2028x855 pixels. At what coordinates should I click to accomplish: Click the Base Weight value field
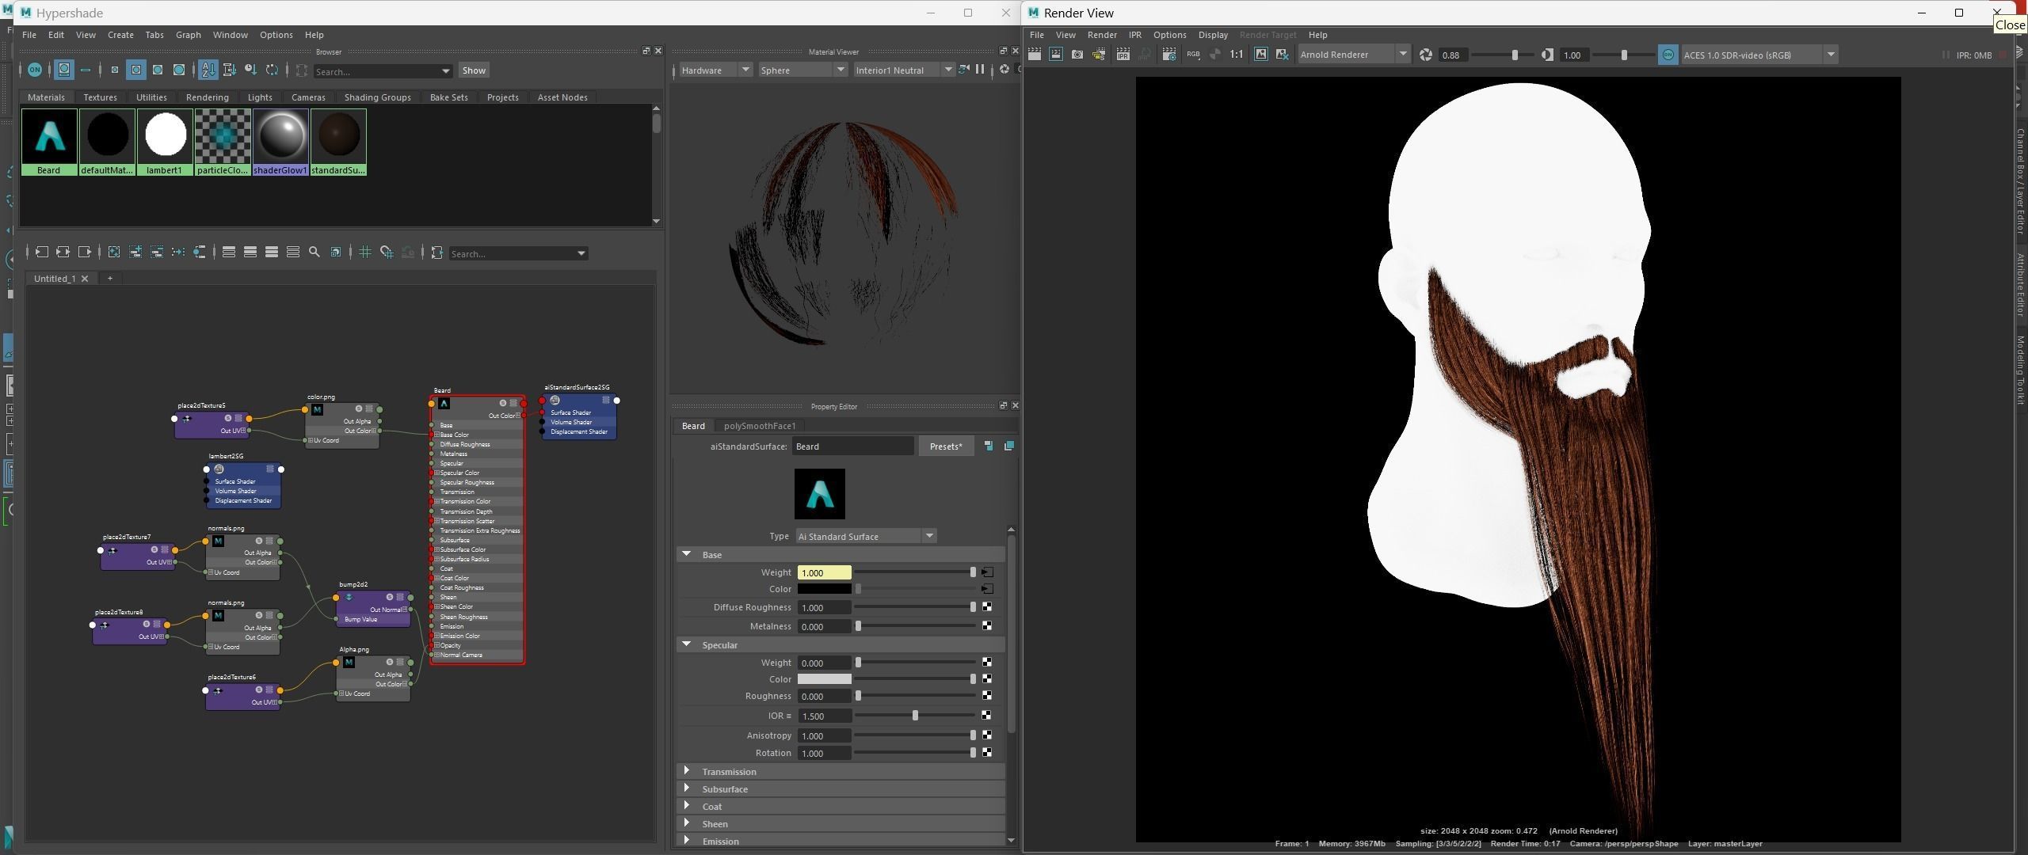(824, 572)
